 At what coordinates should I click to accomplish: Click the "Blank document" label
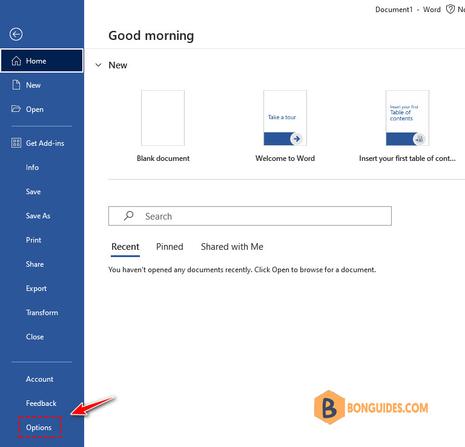click(163, 158)
